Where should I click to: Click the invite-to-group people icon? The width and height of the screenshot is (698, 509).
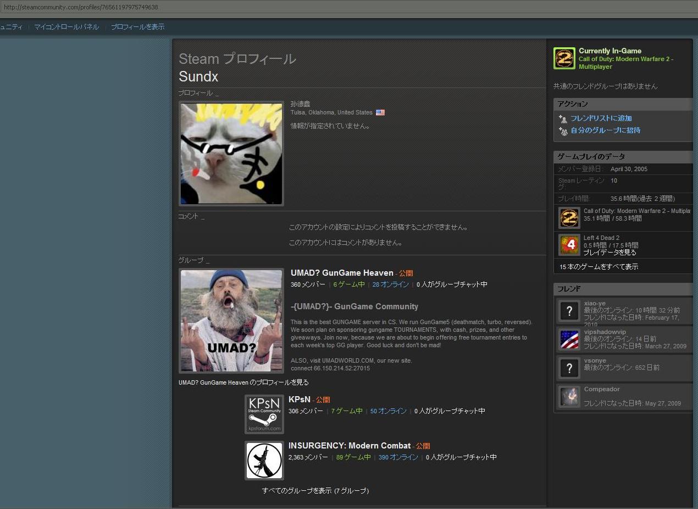[x=563, y=131]
